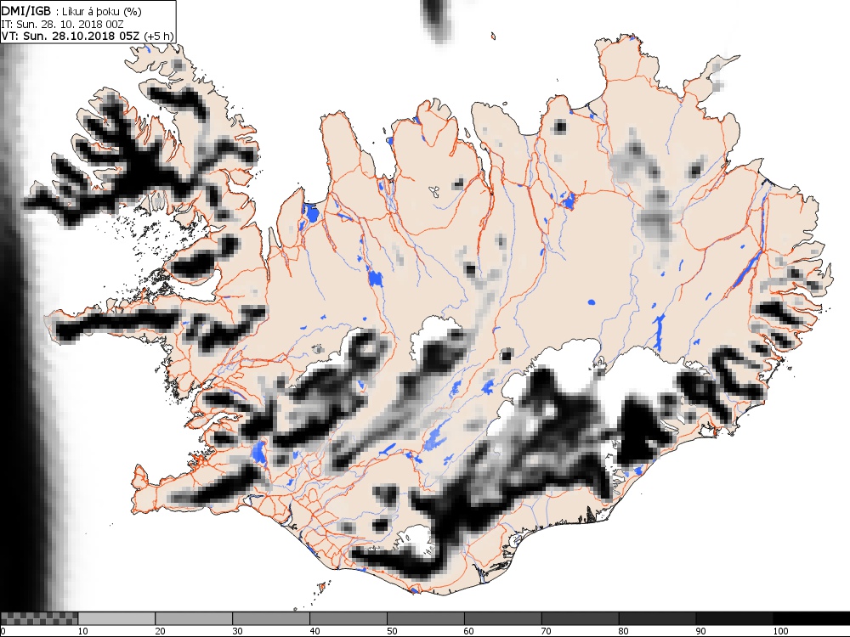Pick the 20–30 percent gray legend swatch
Viewport: 850px width, 637px height.
pyautogui.click(x=194, y=618)
